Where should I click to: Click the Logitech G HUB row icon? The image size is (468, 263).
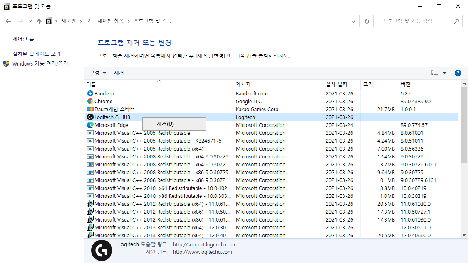click(90, 117)
